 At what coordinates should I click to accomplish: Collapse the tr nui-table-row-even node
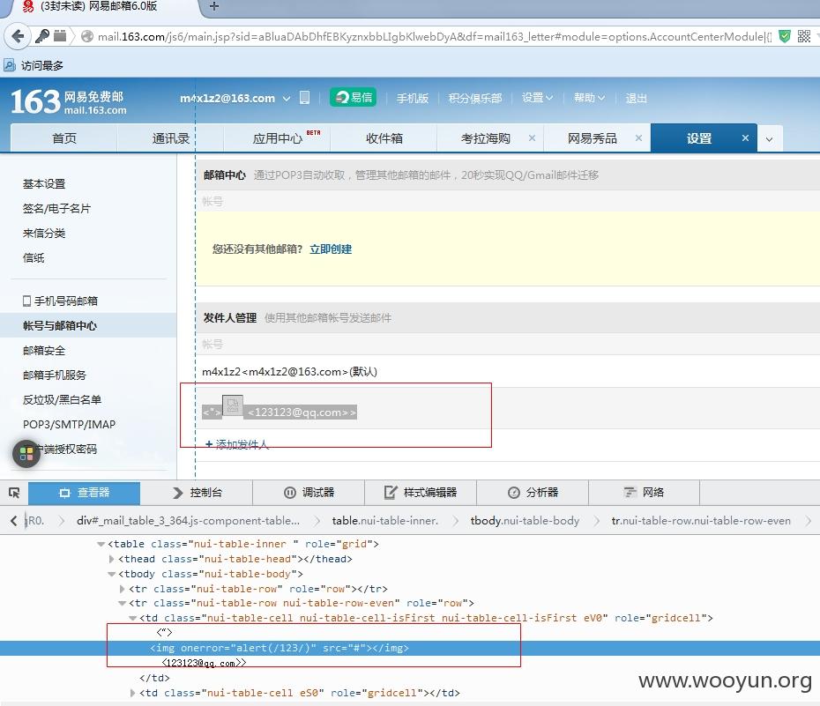click(122, 603)
